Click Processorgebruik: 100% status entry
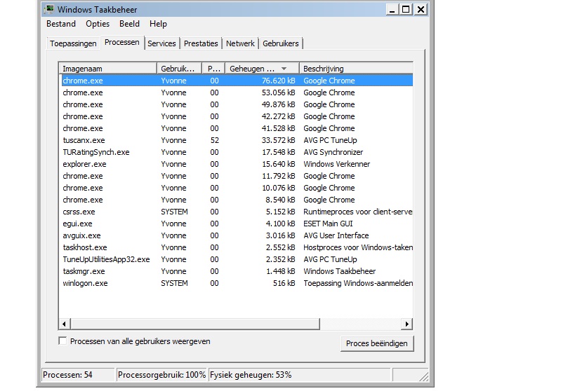575x391 pixels. pos(161,374)
